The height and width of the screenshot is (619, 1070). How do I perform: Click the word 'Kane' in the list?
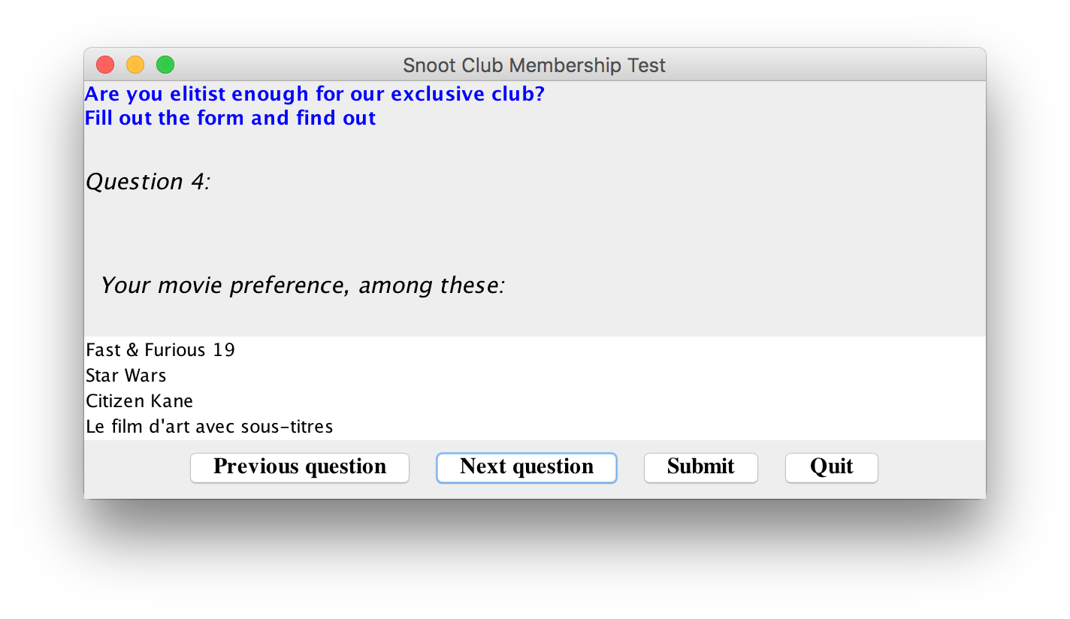[174, 401]
